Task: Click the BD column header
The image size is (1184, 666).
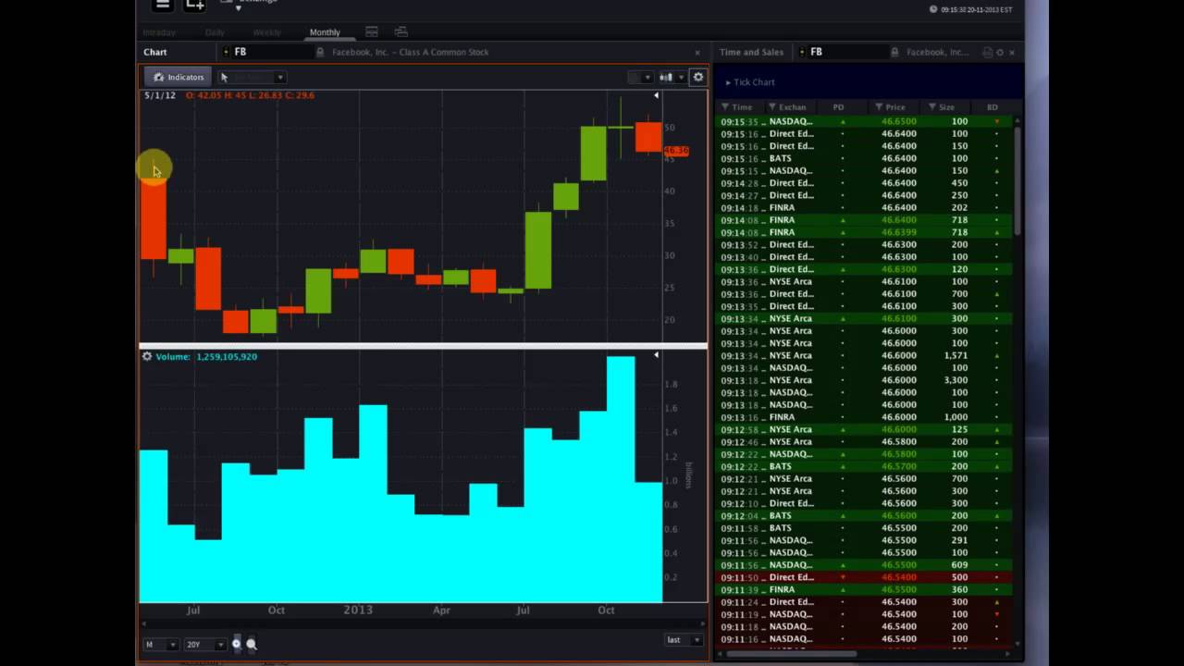Action: point(993,107)
